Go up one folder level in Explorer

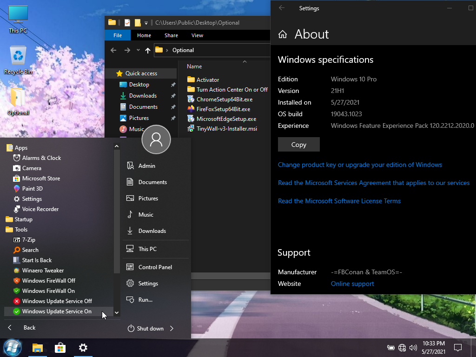[x=147, y=50]
